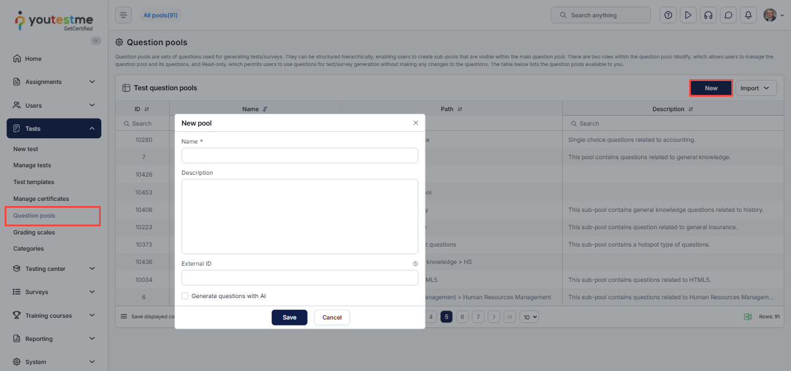Expand the Reporting menu chevron
This screenshot has width=791, height=371.
(92, 339)
